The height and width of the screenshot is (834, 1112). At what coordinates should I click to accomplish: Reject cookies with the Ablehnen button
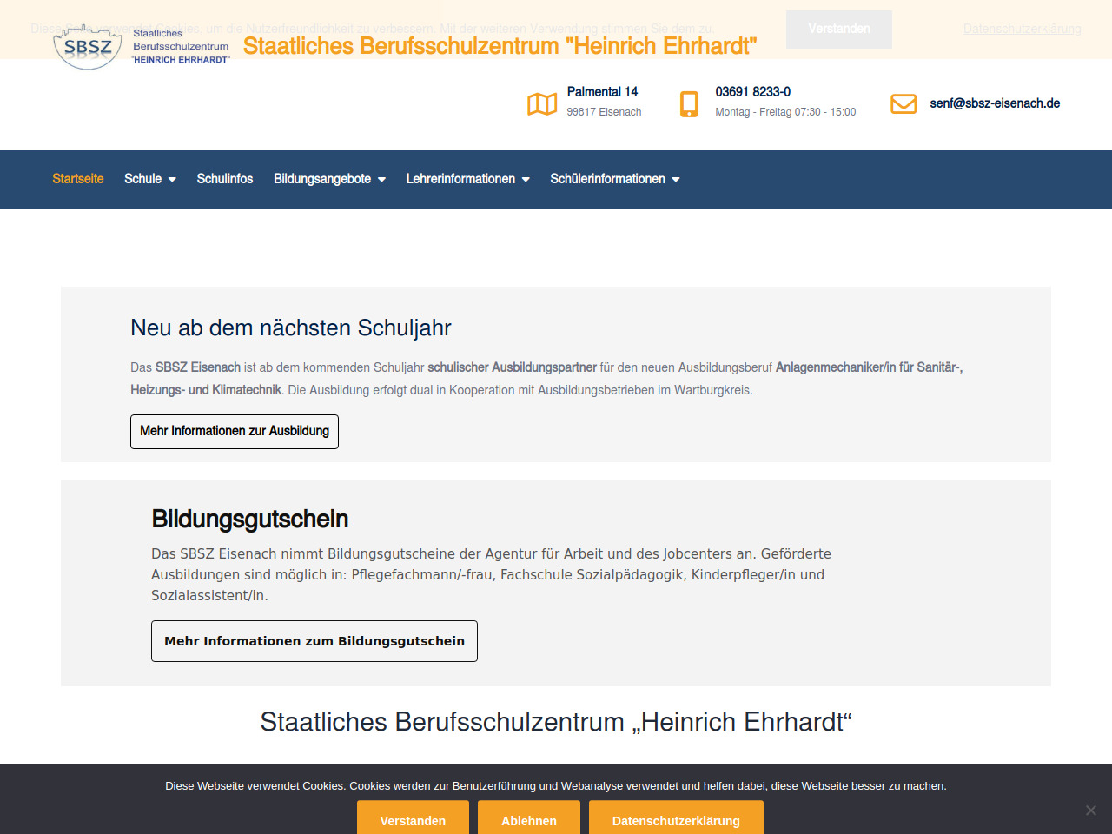529,820
